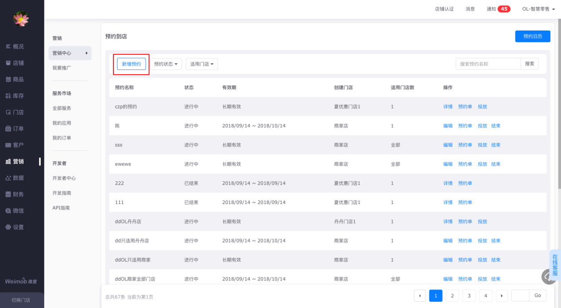Click 编辑 for the 陈 appointment
The width and height of the screenshot is (561, 308).
[448, 126]
